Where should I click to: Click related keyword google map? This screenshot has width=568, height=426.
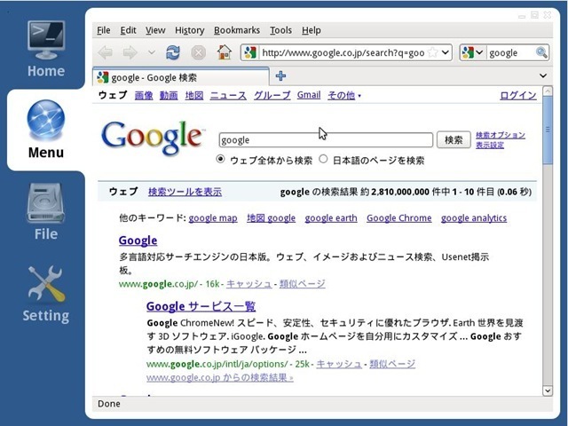213,218
